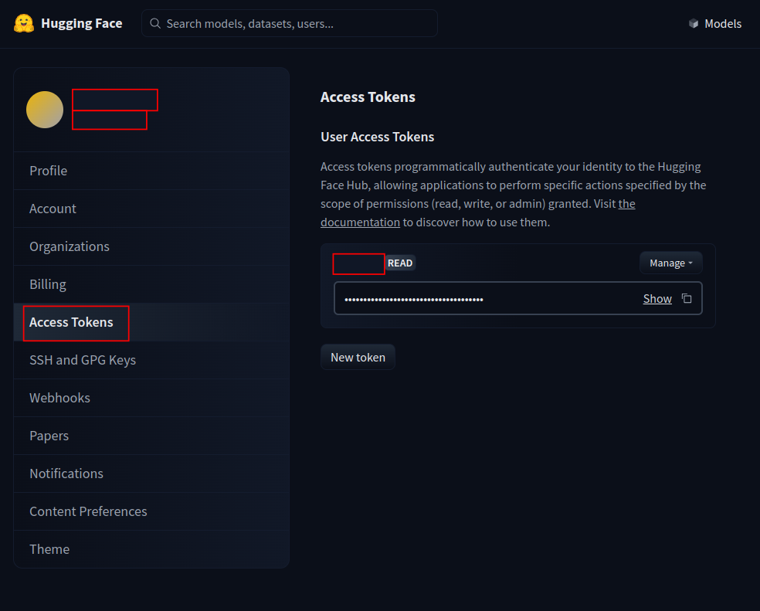Show the hidden token value
Image resolution: width=760 pixels, height=611 pixels.
(x=657, y=299)
